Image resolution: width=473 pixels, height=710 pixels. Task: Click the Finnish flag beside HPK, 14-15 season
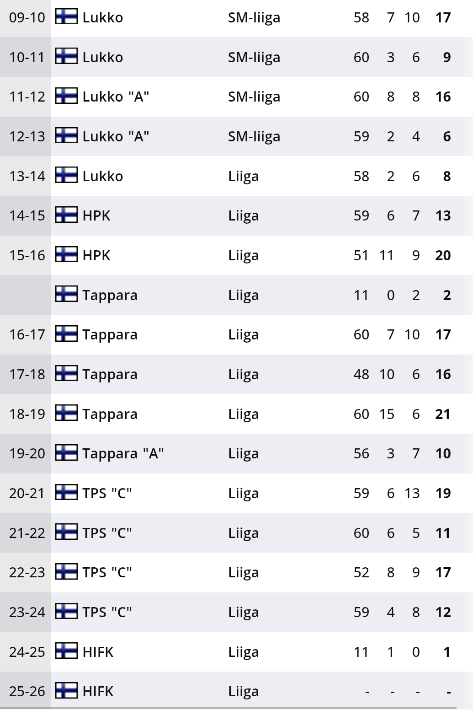pyautogui.click(x=66, y=215)
